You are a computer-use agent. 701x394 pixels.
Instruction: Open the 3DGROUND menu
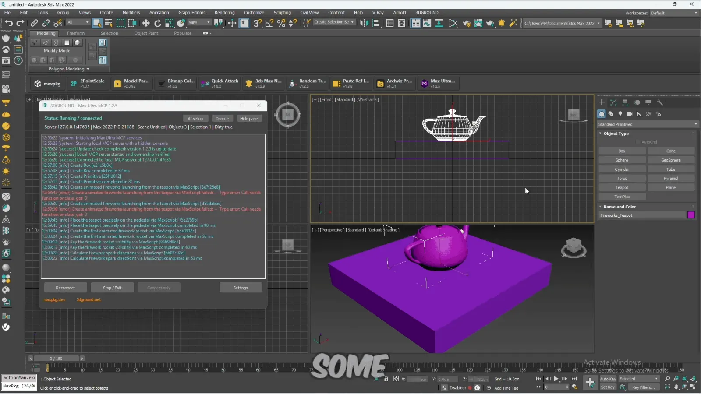pyautogui.click(x=427, y=13)
